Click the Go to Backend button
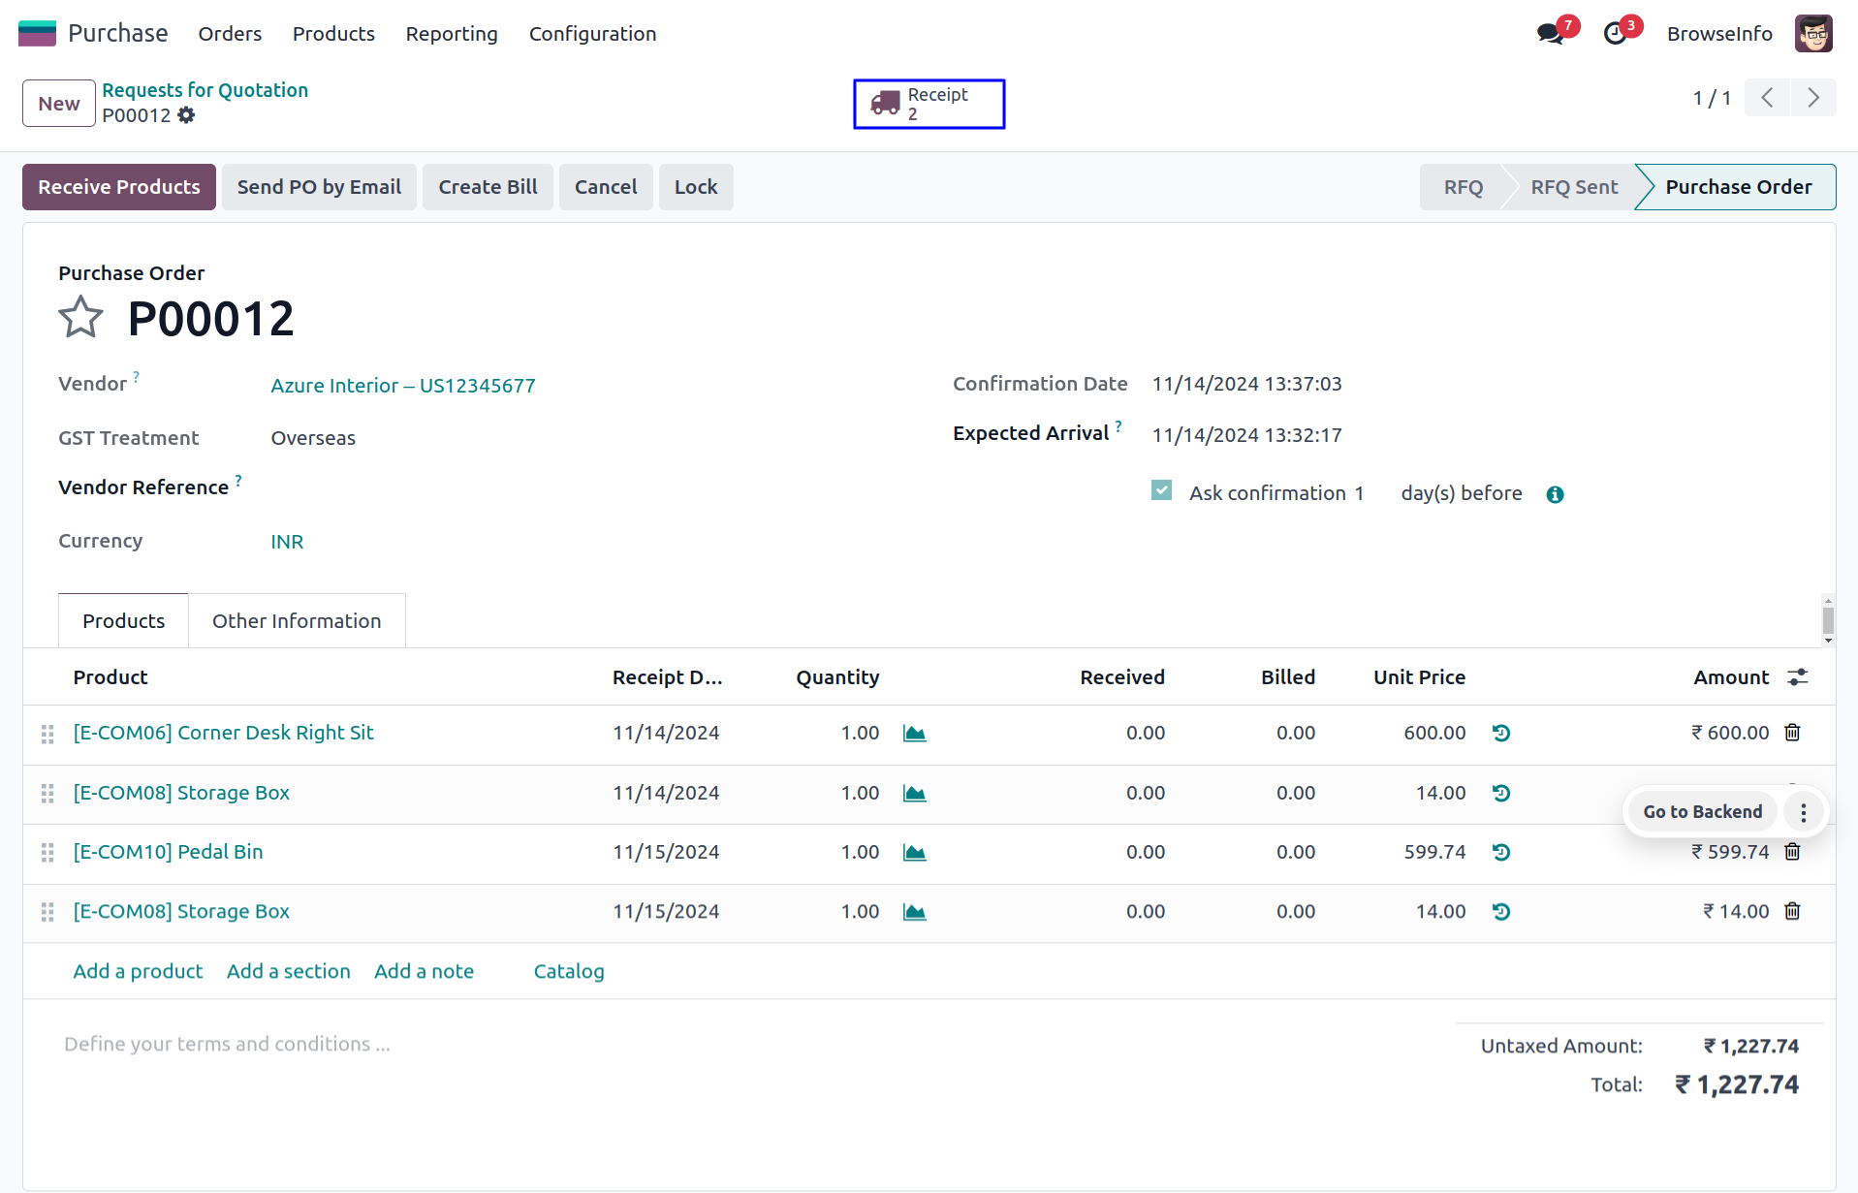 (1702, 812)
